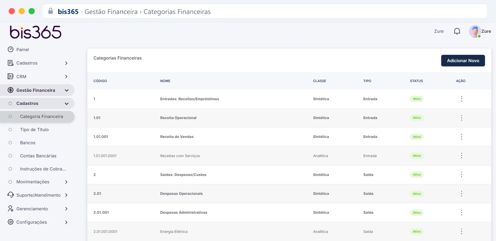Open Tipo de Título menu item

[34, 130]
